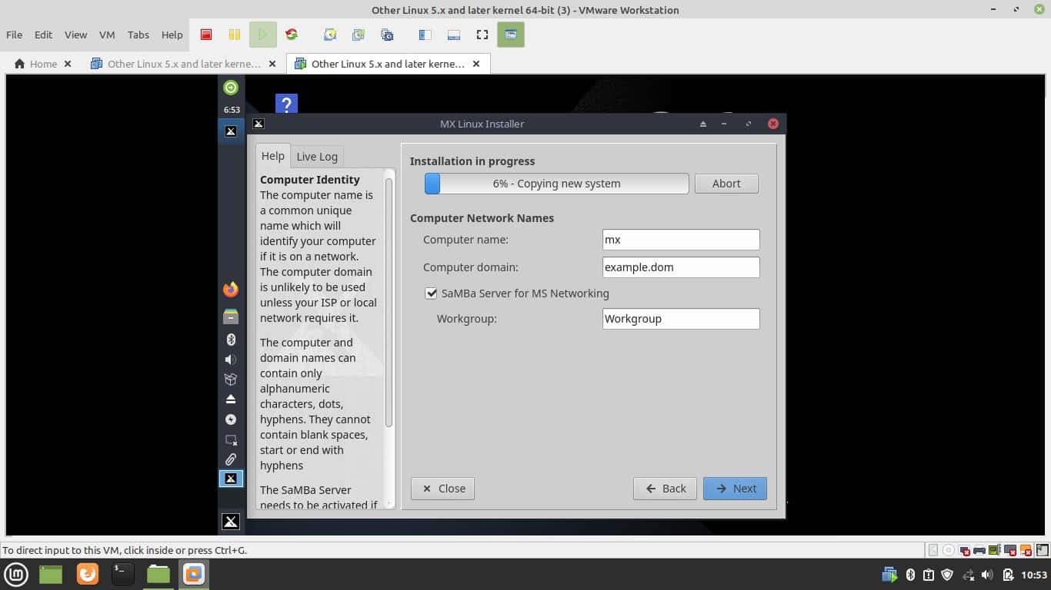Viewport: 1051px width, 590px height.
Task: Close the Home tab
Action: point(68,64)
